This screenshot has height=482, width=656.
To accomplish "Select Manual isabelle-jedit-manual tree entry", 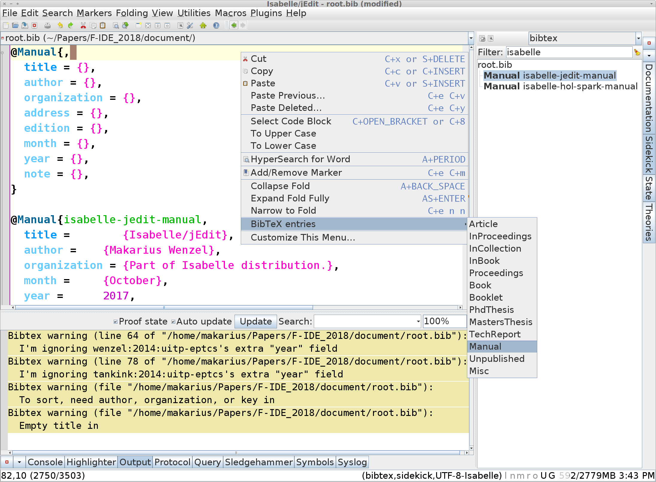I will (x=550, y=76).
